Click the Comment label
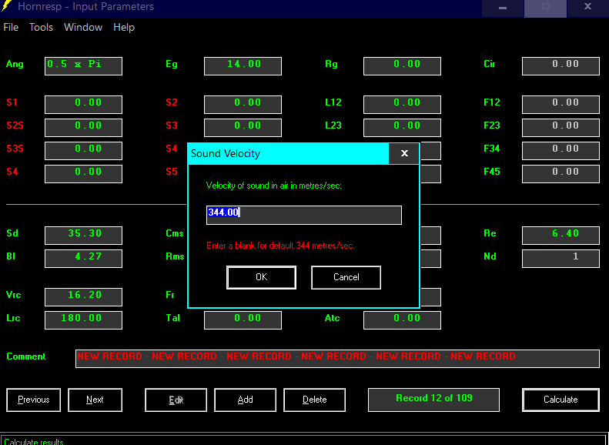 pos(26,356)
